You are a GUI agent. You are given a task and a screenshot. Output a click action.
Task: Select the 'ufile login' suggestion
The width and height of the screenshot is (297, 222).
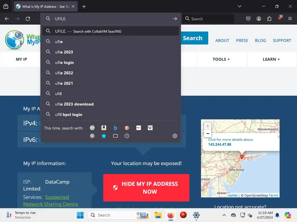pos(111,62)
